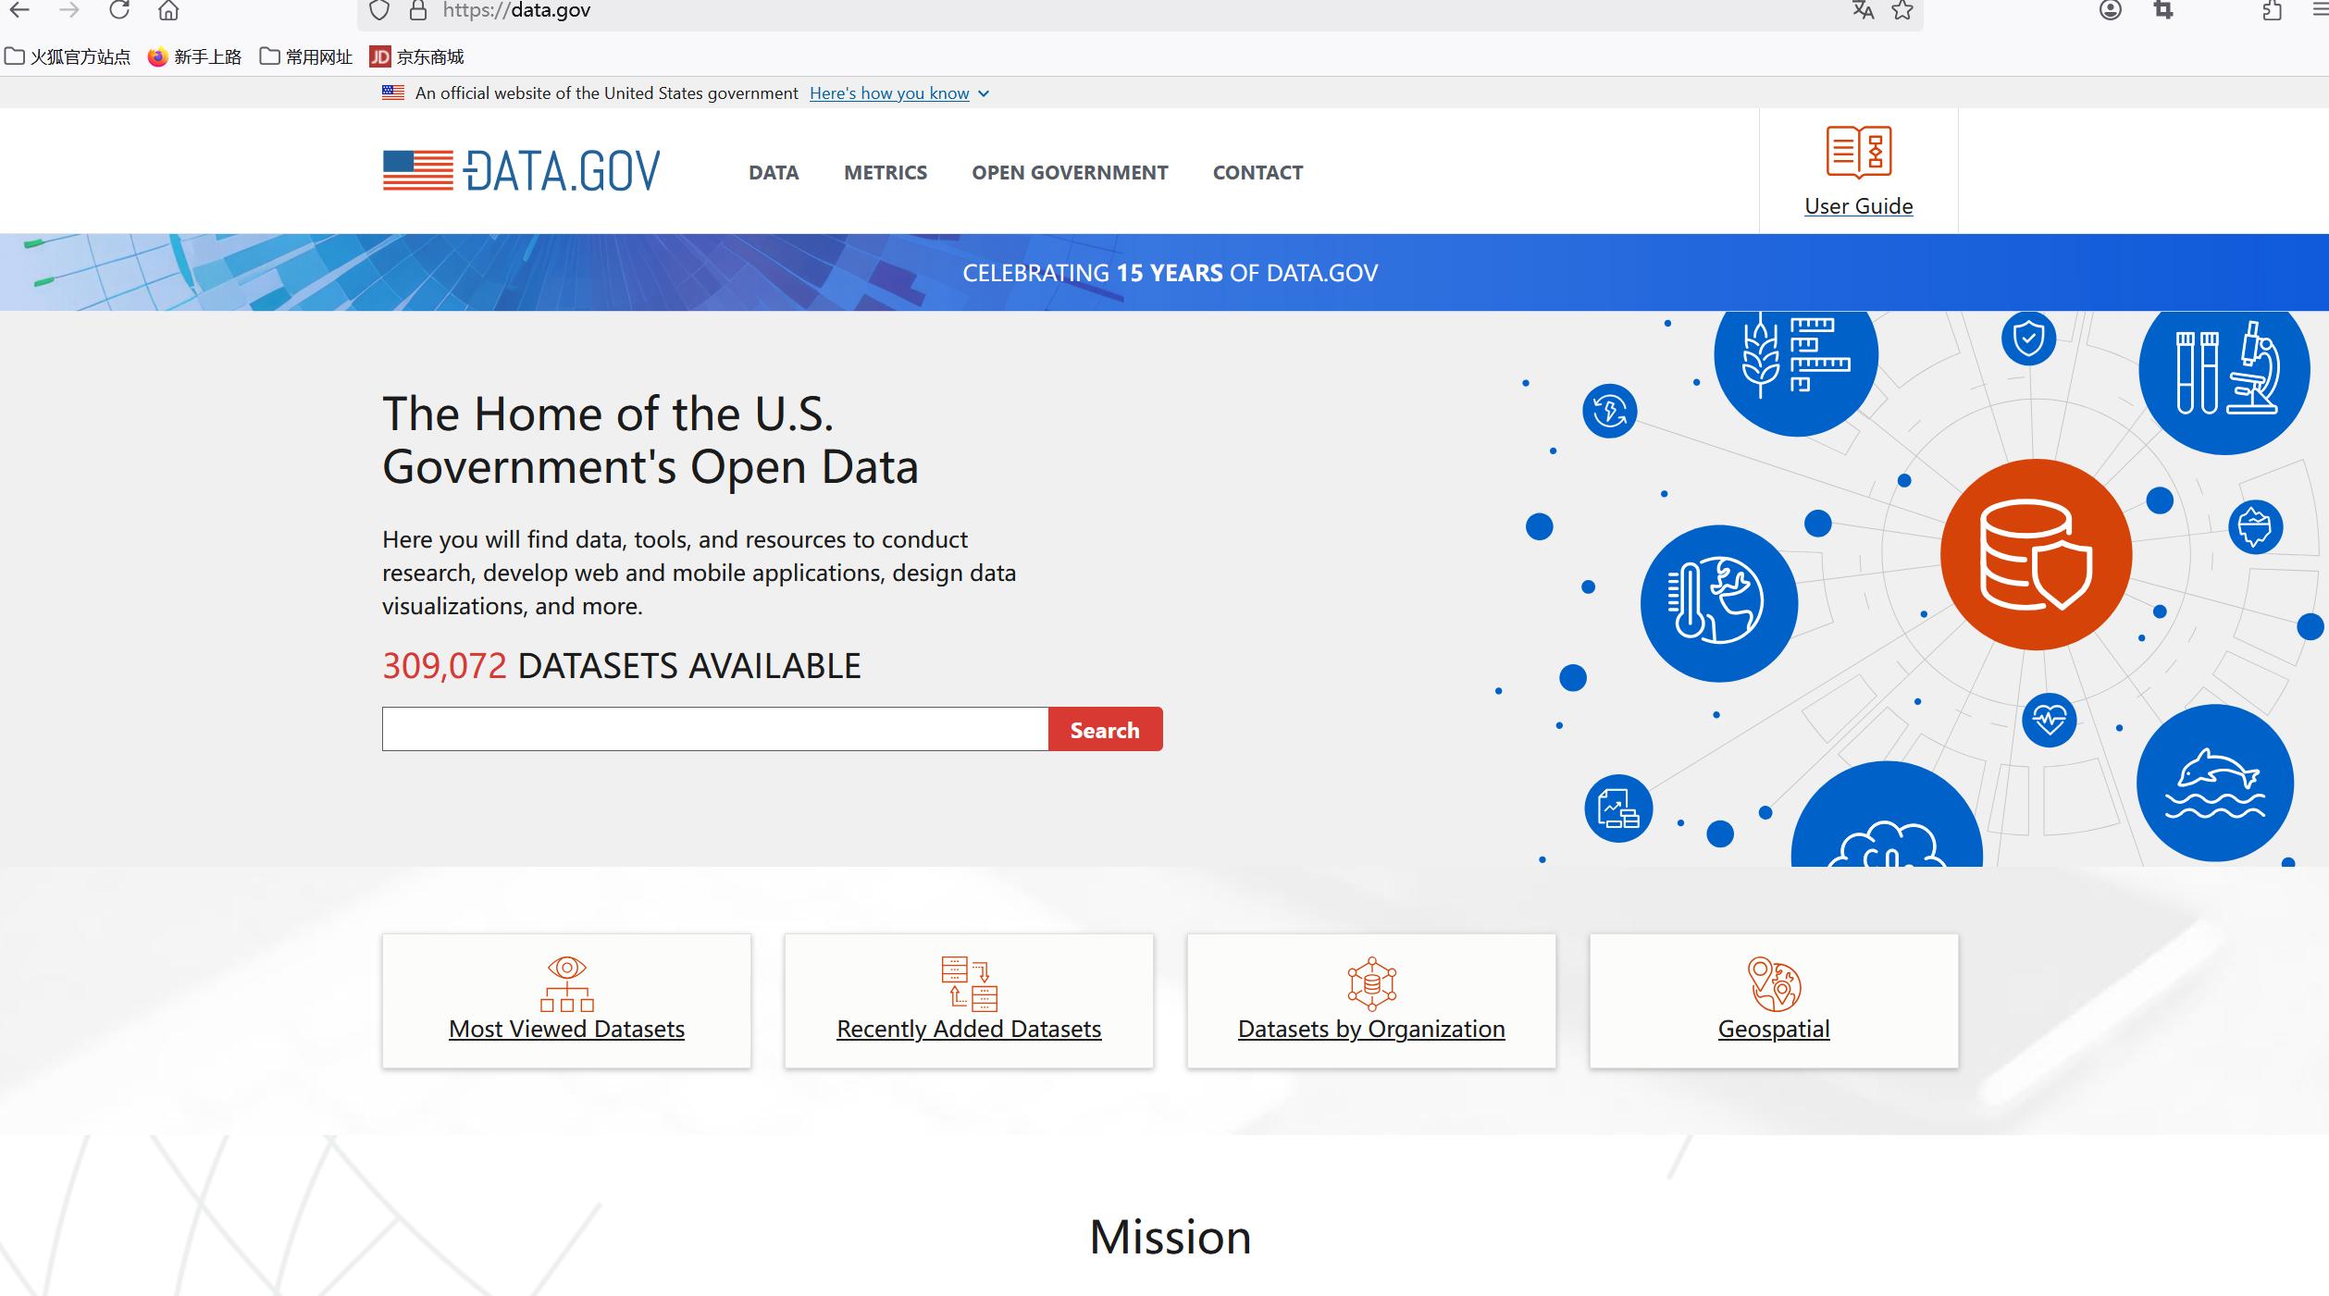The height and width of the screenshot is (1296, 2329).
Task: Click the energy lightning circle icon
Action: point(1610,411)
